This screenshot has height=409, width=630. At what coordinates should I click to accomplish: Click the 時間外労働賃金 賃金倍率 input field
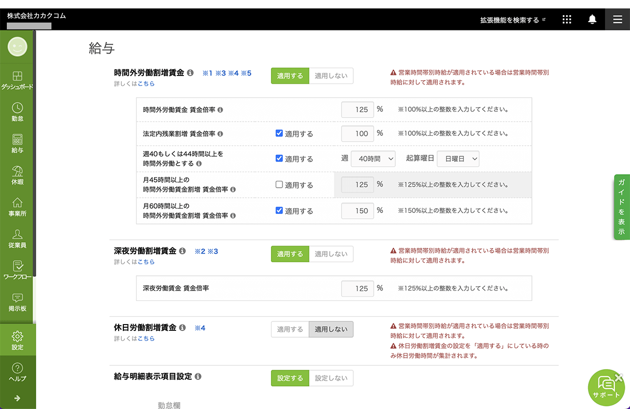(x=358, y=110)
